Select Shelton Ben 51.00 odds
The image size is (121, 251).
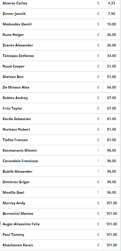[x=111, y=77]
